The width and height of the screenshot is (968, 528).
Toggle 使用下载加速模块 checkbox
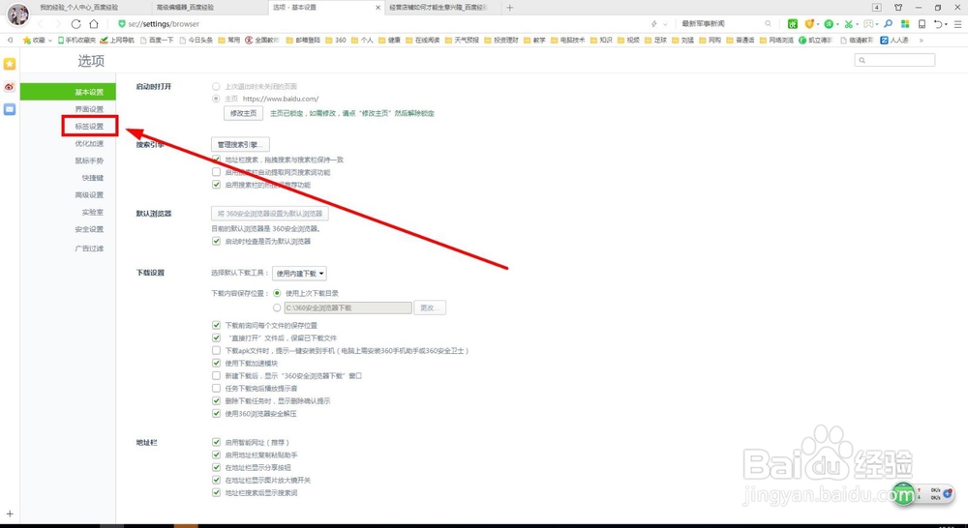[x=216, y=364]
